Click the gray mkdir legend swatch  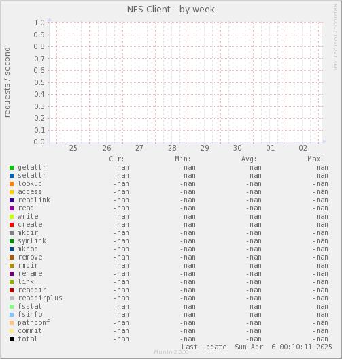12,233
